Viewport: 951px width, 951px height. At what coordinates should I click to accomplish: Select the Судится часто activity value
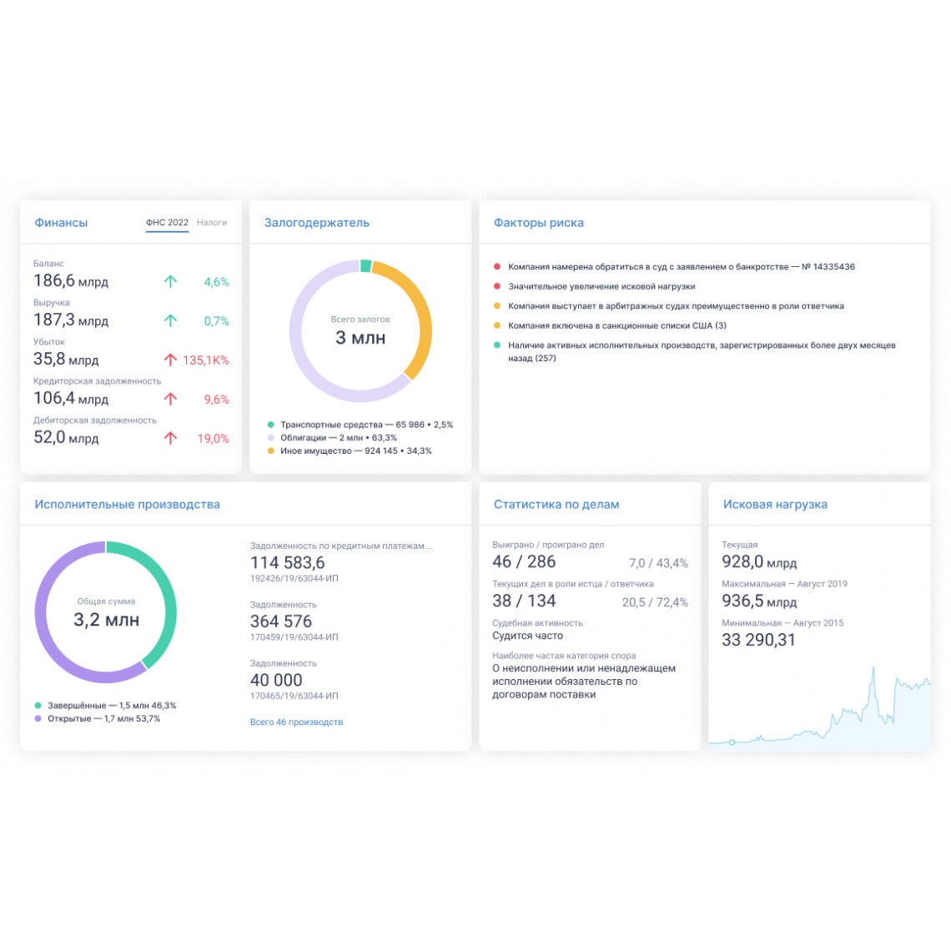(x=528, y=636)
